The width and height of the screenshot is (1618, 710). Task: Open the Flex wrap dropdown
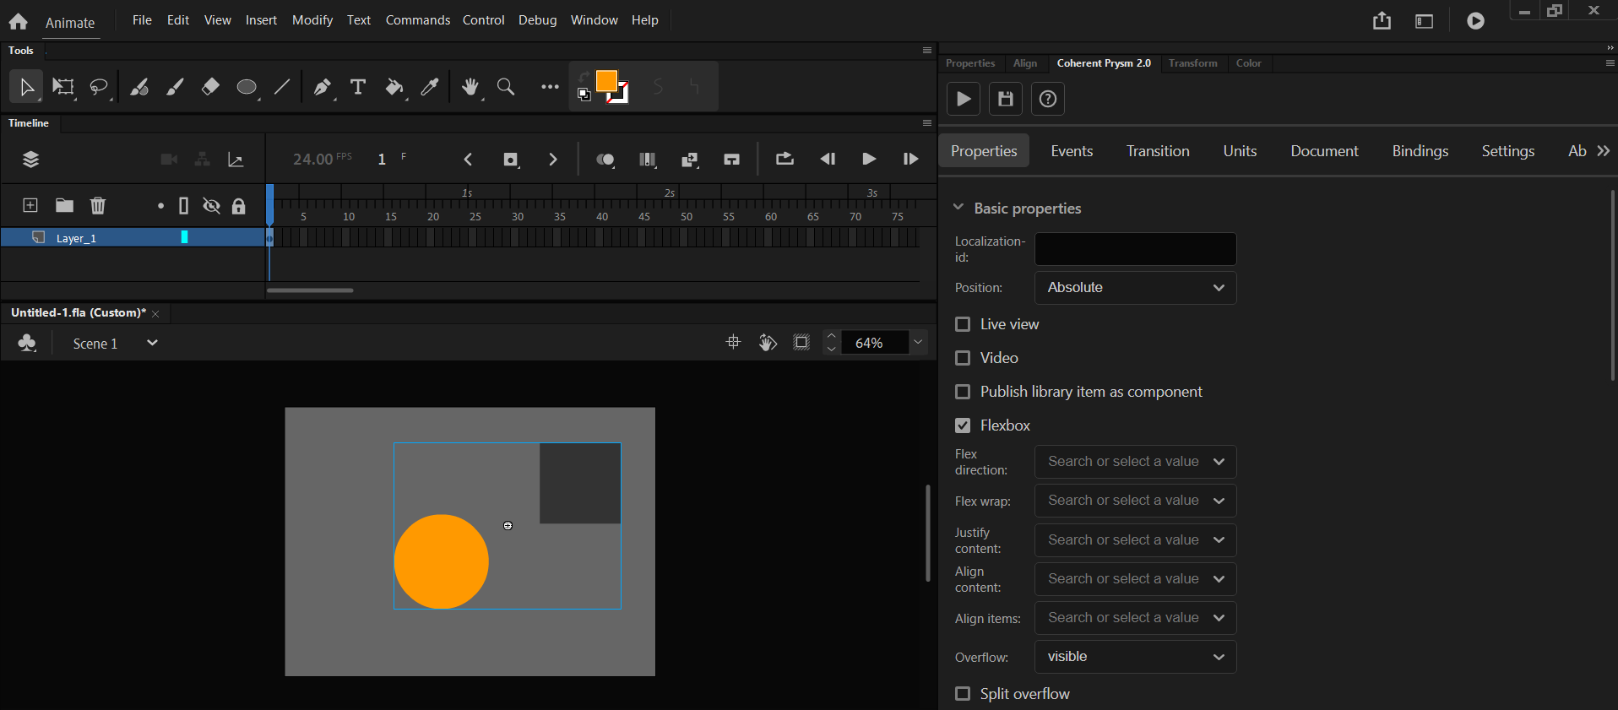(1136, 501)
